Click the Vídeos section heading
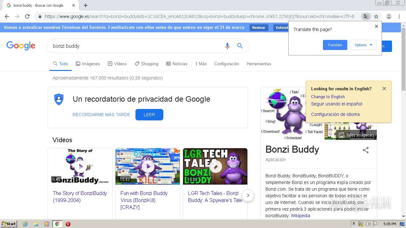 tap(62, 140)
